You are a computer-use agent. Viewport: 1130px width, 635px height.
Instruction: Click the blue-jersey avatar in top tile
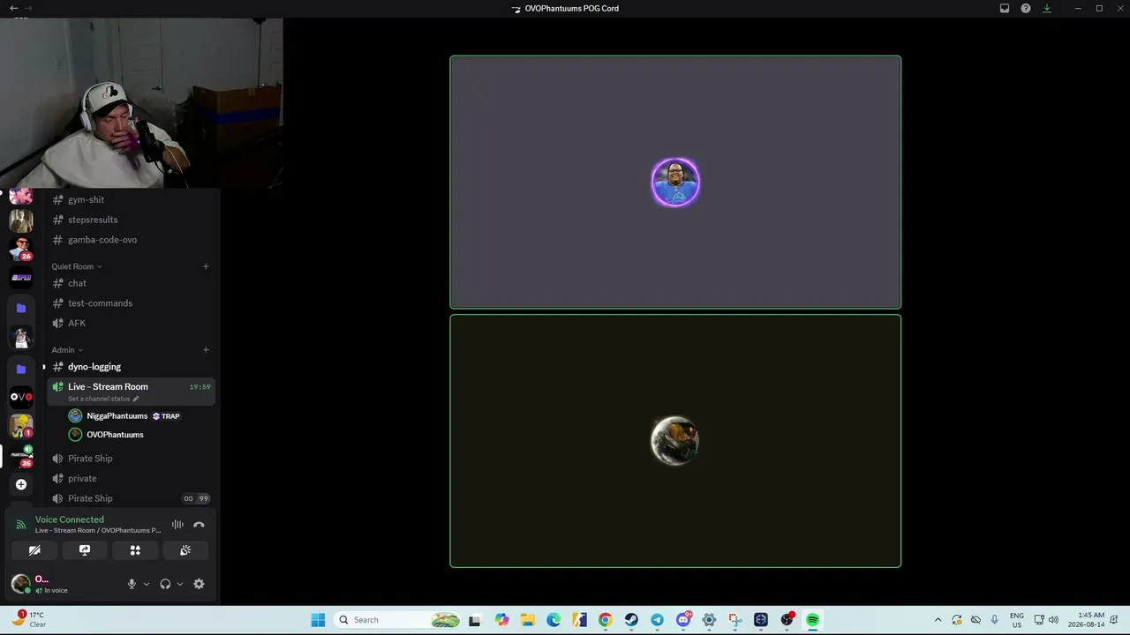click(675, 183)
